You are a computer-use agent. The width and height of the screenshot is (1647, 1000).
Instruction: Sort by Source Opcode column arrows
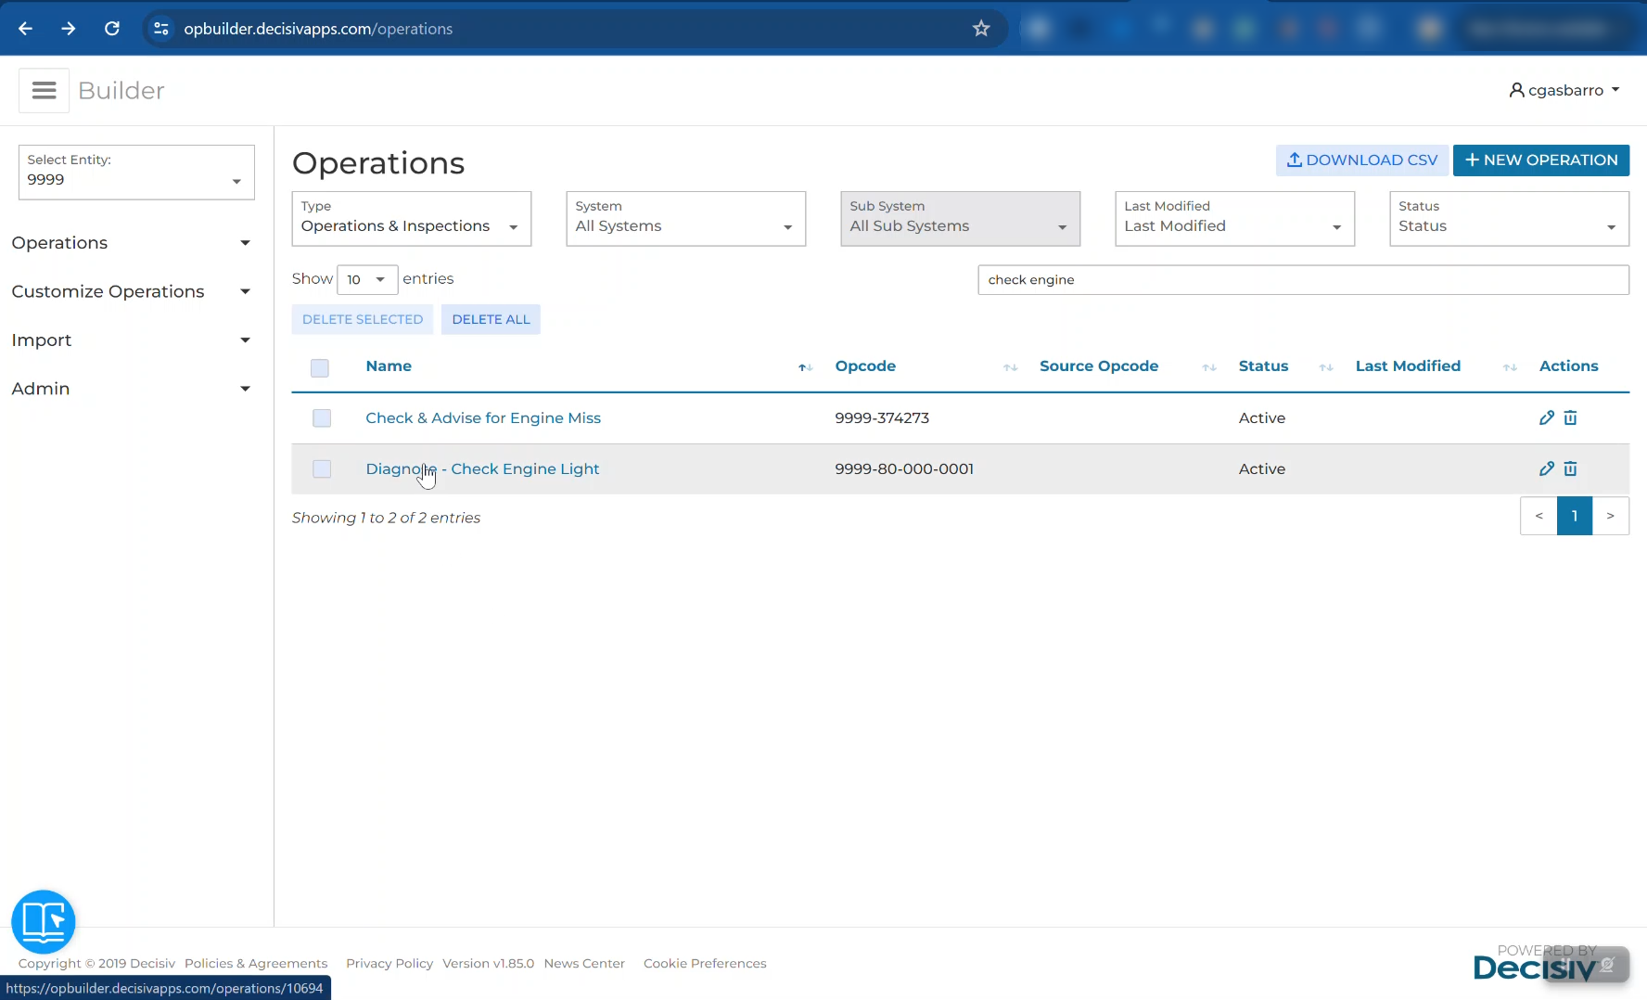point(1208,367)
